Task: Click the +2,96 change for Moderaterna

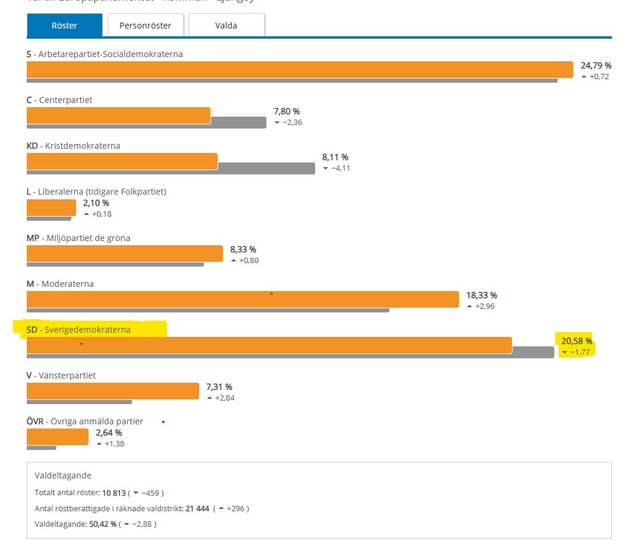Action: pyautogui.click(x=485, y=306)
